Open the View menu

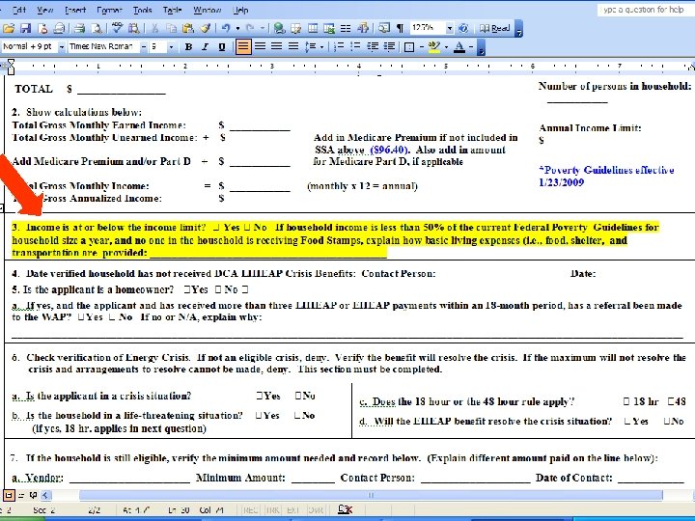[44, 10]
